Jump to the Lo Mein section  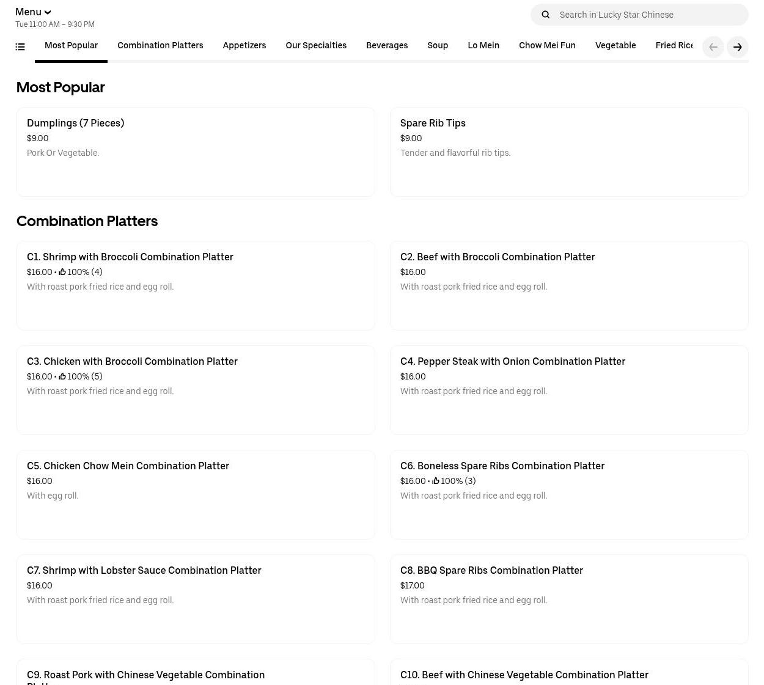tap(483, 46)
